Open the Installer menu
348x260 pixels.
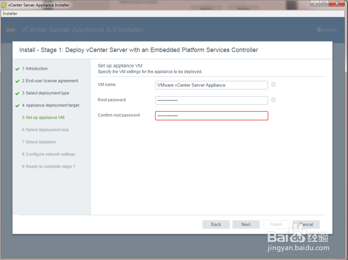(10, 14)
